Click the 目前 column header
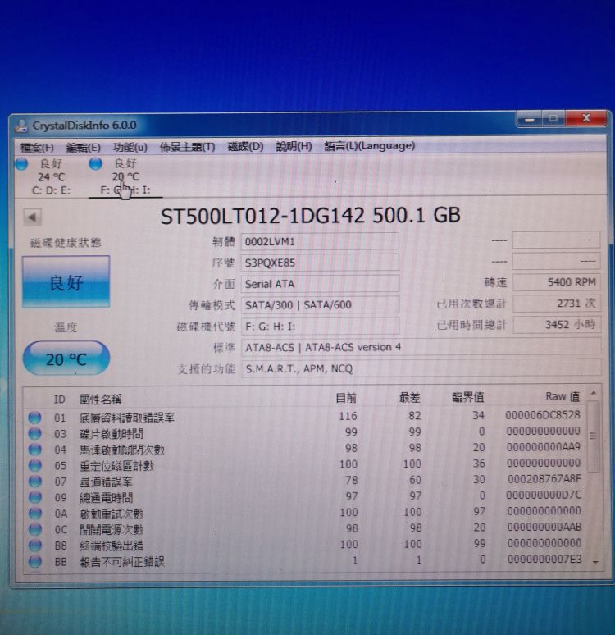The height and width of the screenshot is (635, 615). 346,398
